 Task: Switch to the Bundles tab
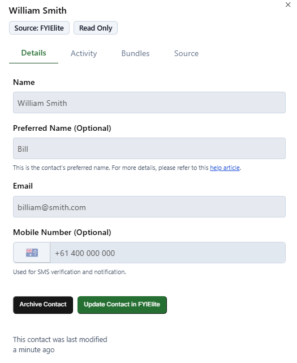[136, 53]
